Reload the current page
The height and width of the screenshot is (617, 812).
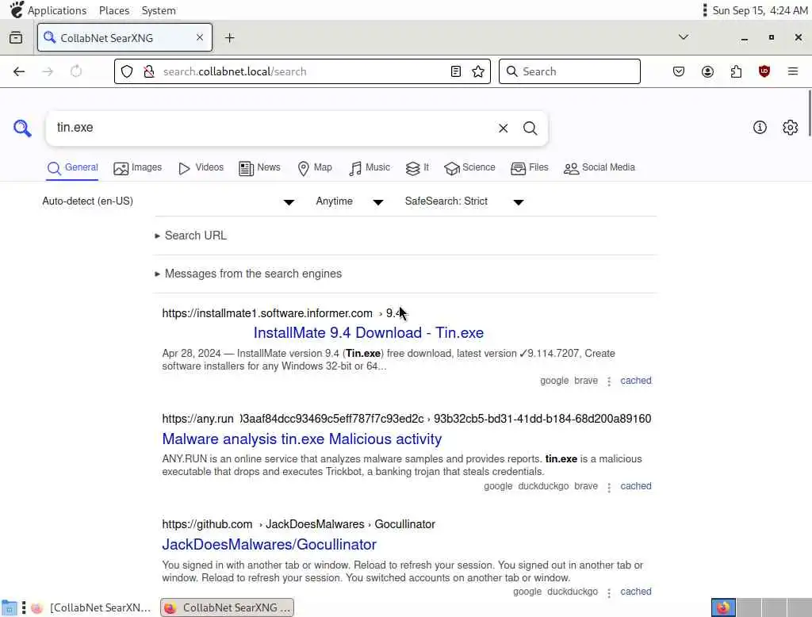tap(76, 71)
